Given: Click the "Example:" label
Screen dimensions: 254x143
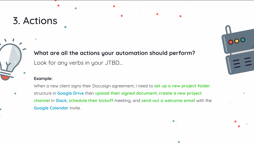Looking at the screenshot, I should (x=43, y=78).
